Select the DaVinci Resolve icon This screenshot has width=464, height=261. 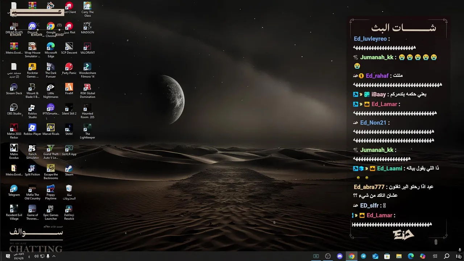pos(69,213)
